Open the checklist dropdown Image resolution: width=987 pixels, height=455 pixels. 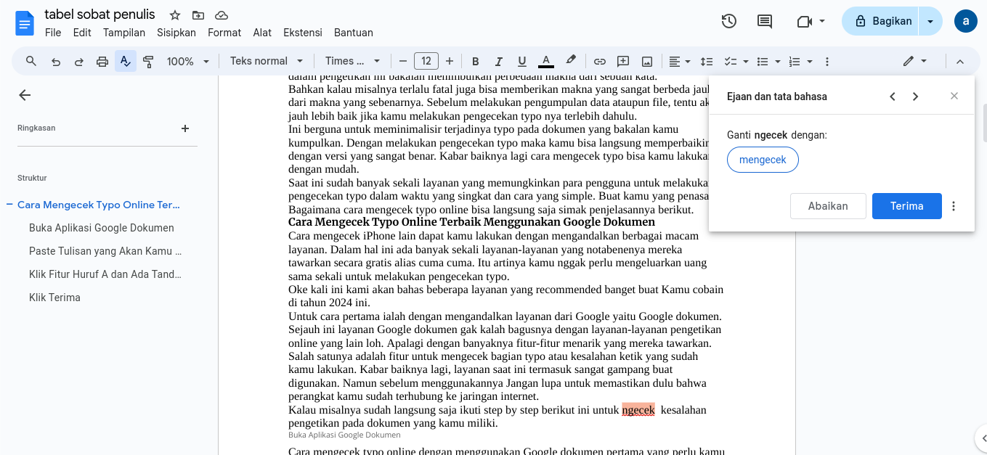pos(736,61)
